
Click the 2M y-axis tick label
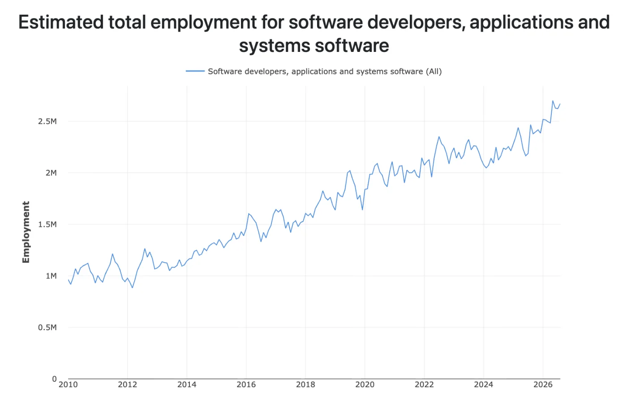pyautogui.click(x=51, y=173)
